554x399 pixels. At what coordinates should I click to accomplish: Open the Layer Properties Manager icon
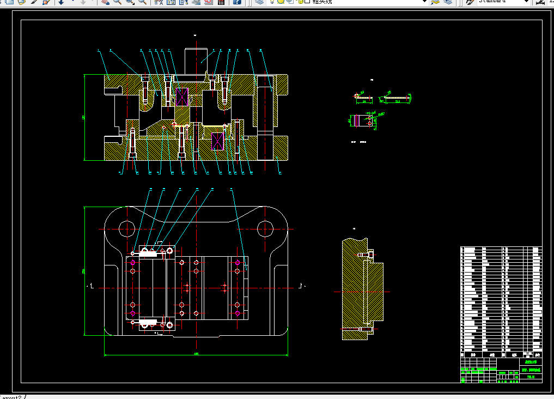259,2
